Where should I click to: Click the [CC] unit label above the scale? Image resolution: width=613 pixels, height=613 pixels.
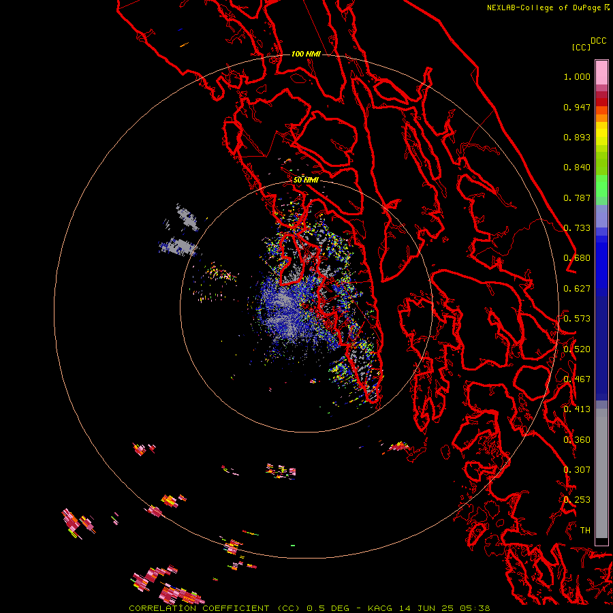[580, 47]
